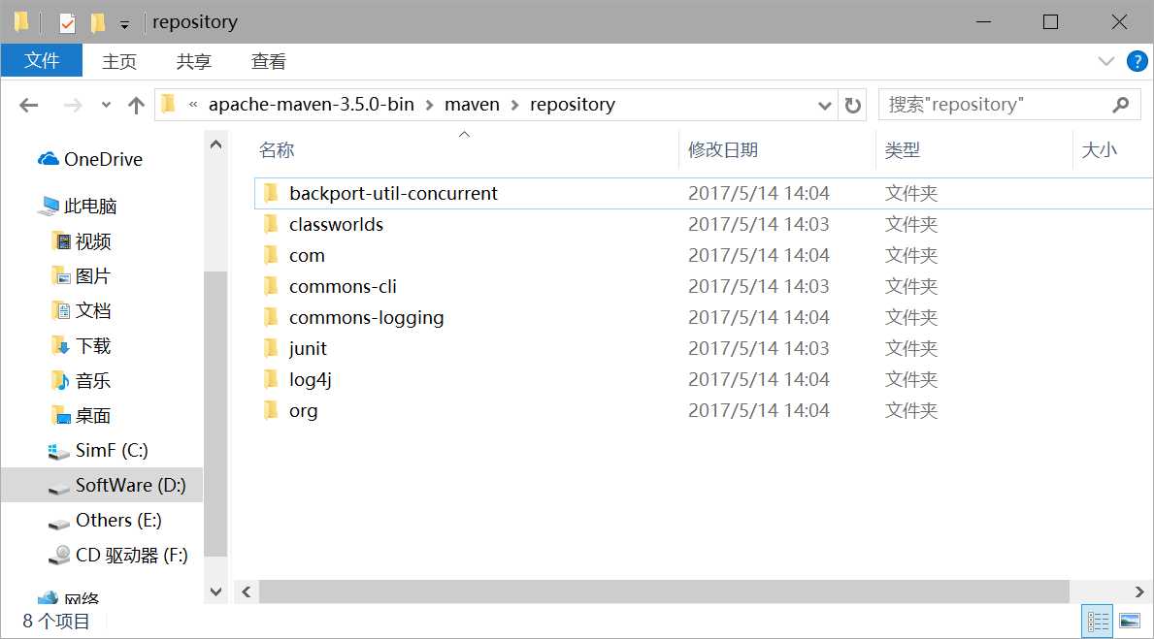The height and width of the screenshot is (639, 1154).
Task: Sort by the 名称 column header
Action: click(277, 150)
